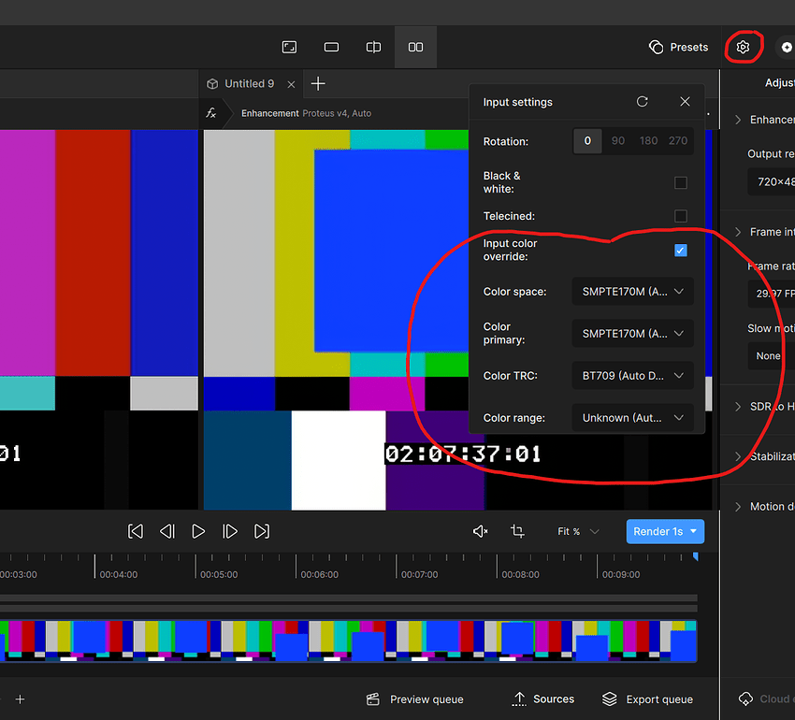Open the Color TRC dropdown

pos(632,375)
